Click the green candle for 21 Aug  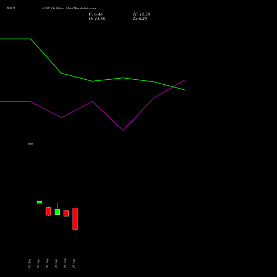coord(57,212)
